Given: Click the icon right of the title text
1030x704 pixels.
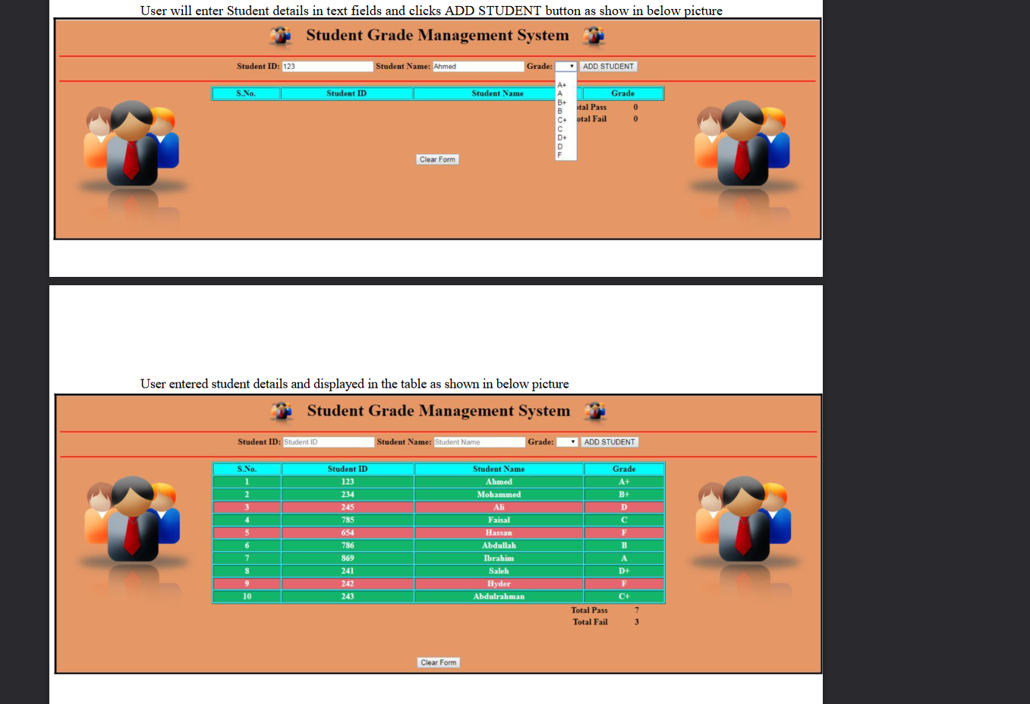Looking at the screenshot, I should 594,36.
